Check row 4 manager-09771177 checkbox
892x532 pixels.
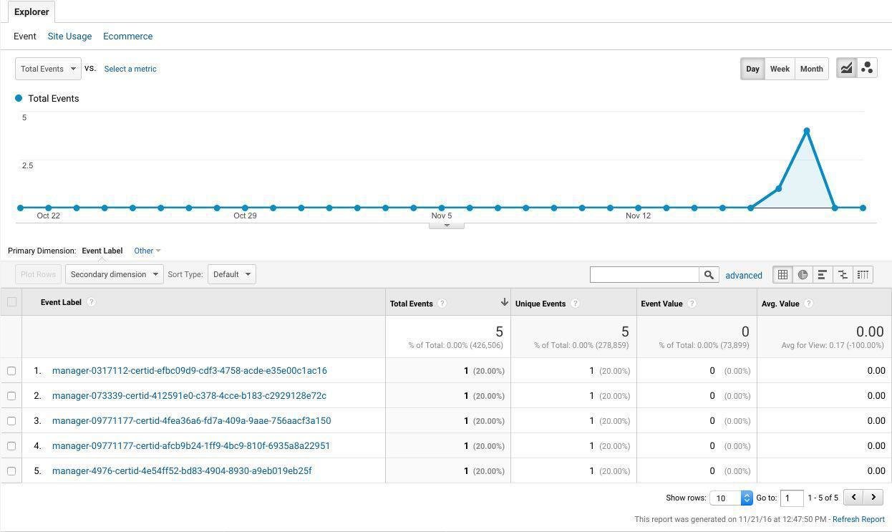tap(11, 446)
